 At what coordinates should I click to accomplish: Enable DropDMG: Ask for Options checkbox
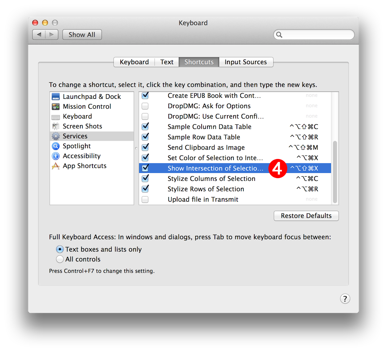coord(145,106)
